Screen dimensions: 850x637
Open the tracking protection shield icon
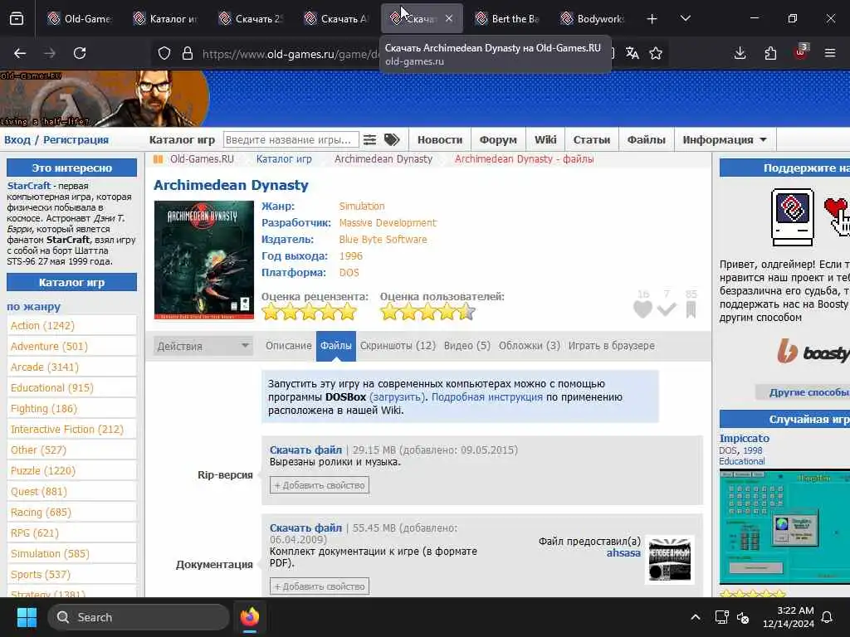164,53
